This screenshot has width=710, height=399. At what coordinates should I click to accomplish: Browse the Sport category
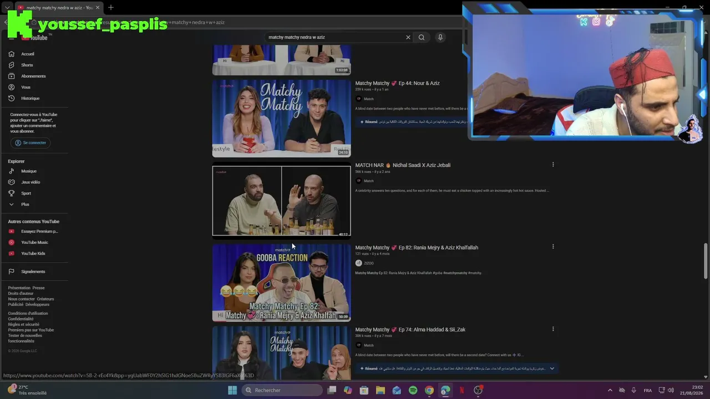pos(26,193)
